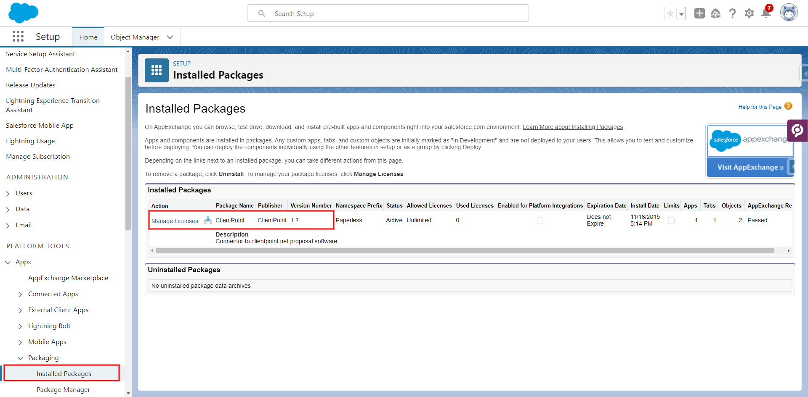Viewport: 808px width, 397px height.
Task: Open the favorites list dropdown arrow
Action: (x=681, y=14)
